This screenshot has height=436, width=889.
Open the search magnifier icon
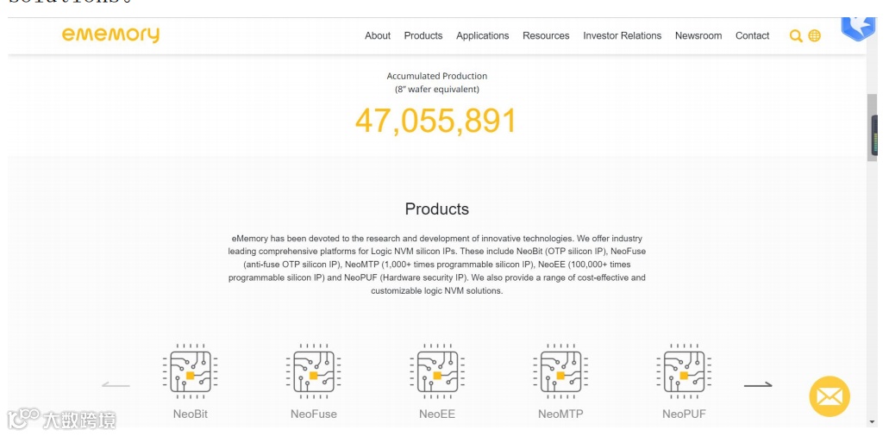point(796,36)
